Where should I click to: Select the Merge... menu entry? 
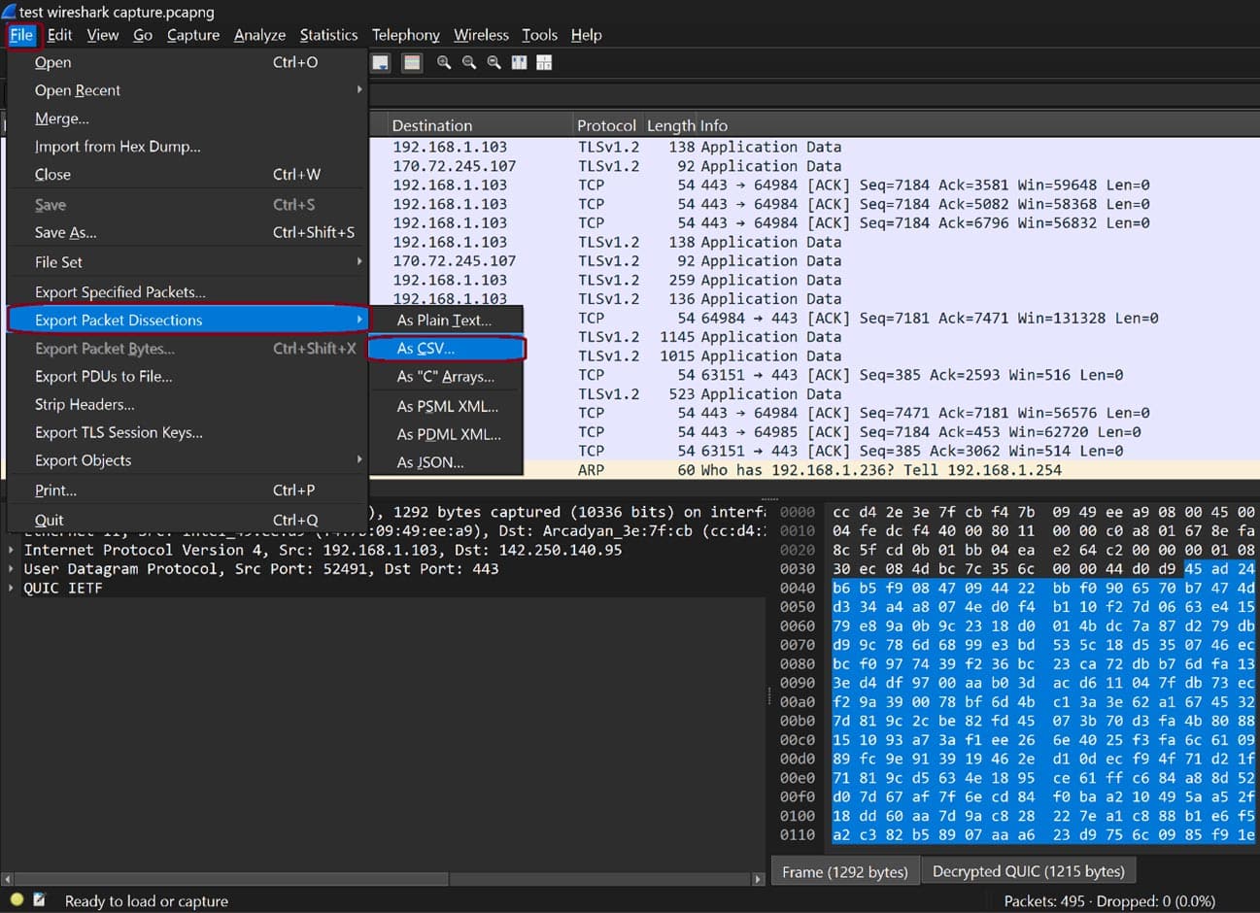[187, 118]
